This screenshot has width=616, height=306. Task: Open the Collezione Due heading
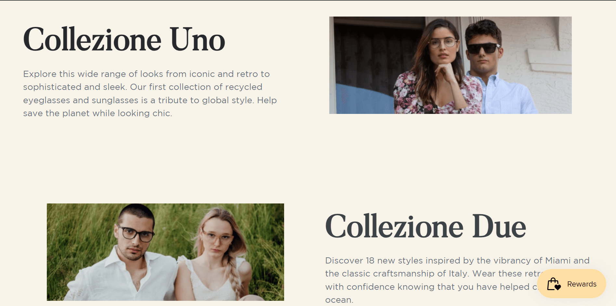click(426, 226)
